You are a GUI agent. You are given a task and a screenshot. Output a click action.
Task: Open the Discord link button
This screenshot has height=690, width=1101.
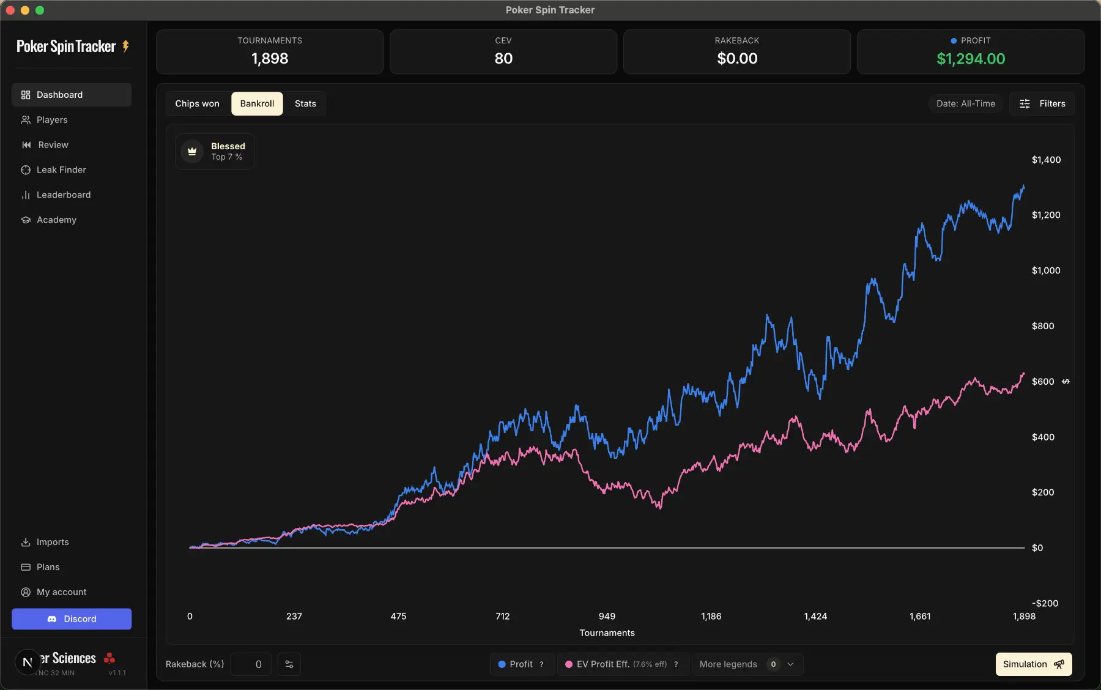coord(72,619)
